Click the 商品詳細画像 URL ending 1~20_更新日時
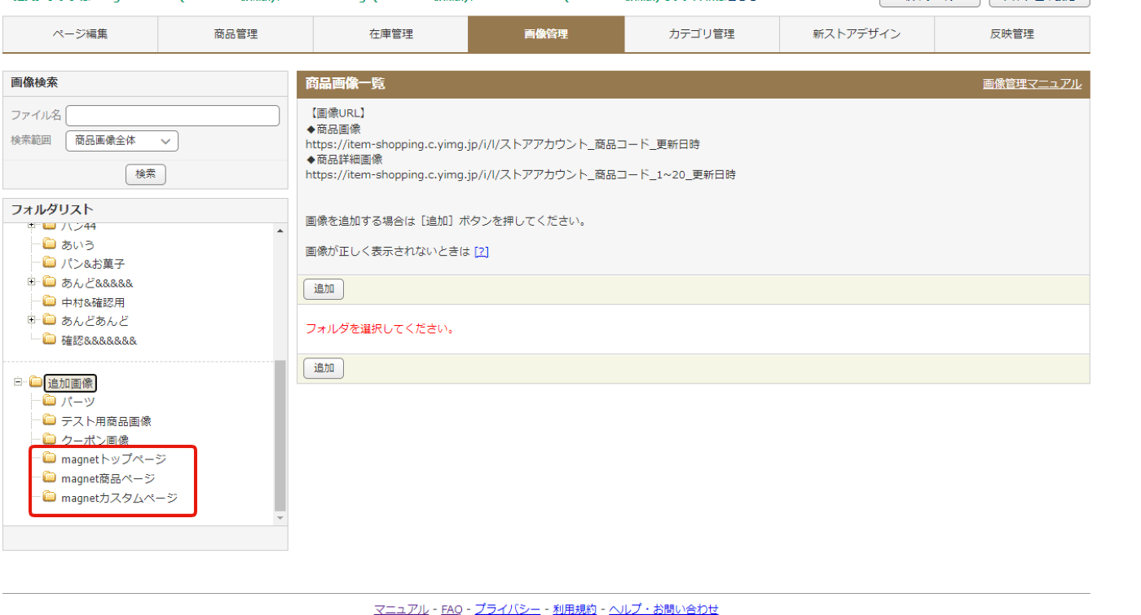Viewport: 1141px width, 615px height. click(521, 174)
